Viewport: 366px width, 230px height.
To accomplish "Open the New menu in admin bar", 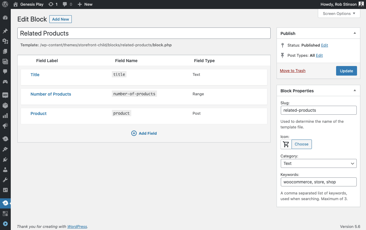I will tap(85, 4).
